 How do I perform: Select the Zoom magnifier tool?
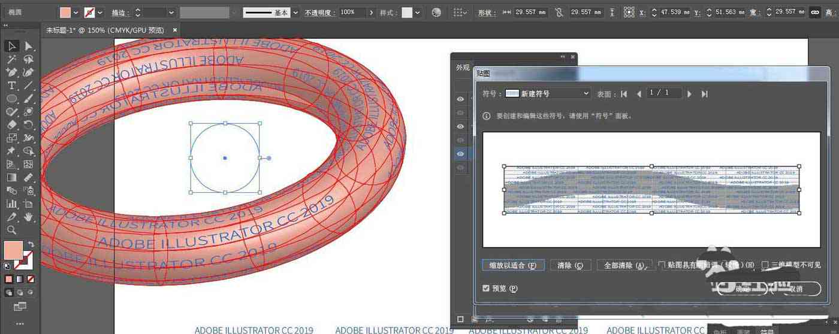(x=11, y=230)
